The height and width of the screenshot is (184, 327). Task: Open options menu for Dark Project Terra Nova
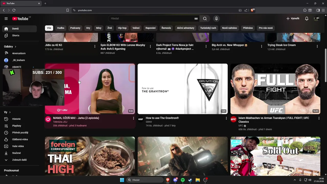pyautogui.click(x=206, y=47)
